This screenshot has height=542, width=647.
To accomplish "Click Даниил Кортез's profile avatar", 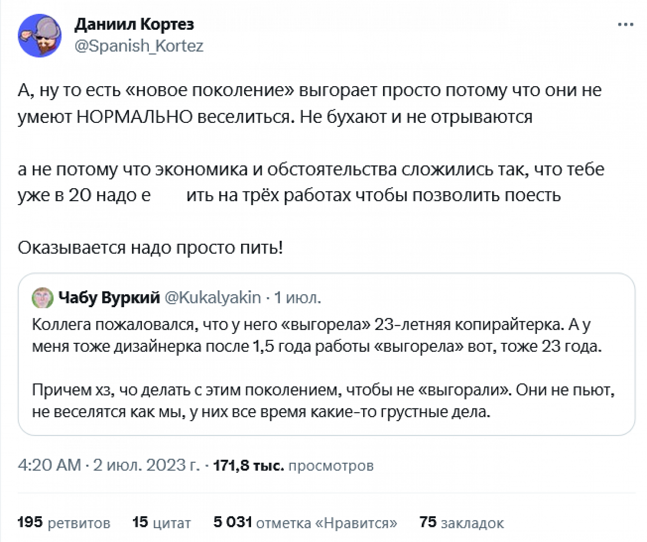I will 39,35.
